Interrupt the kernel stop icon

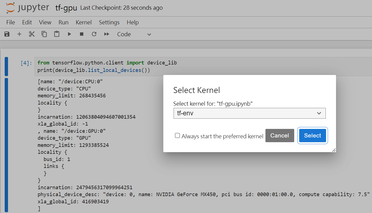click(82, 34)
